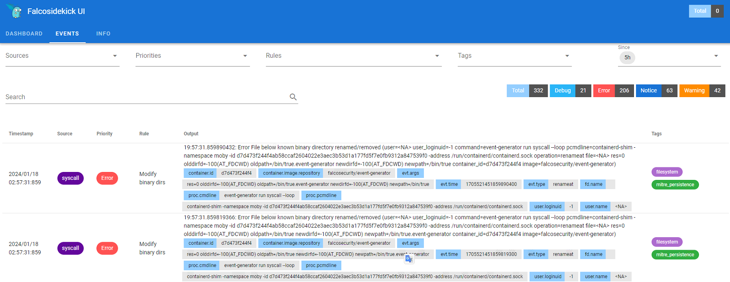
Task: Click Error priority chip in the 859819366 event
Action: pyautogui.click(x=107, y=248)
